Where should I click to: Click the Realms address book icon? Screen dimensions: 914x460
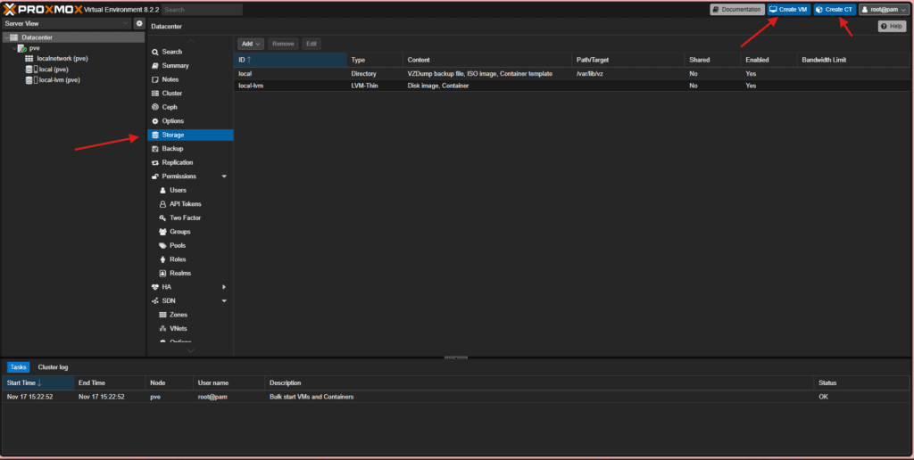(x=163, y=273)
